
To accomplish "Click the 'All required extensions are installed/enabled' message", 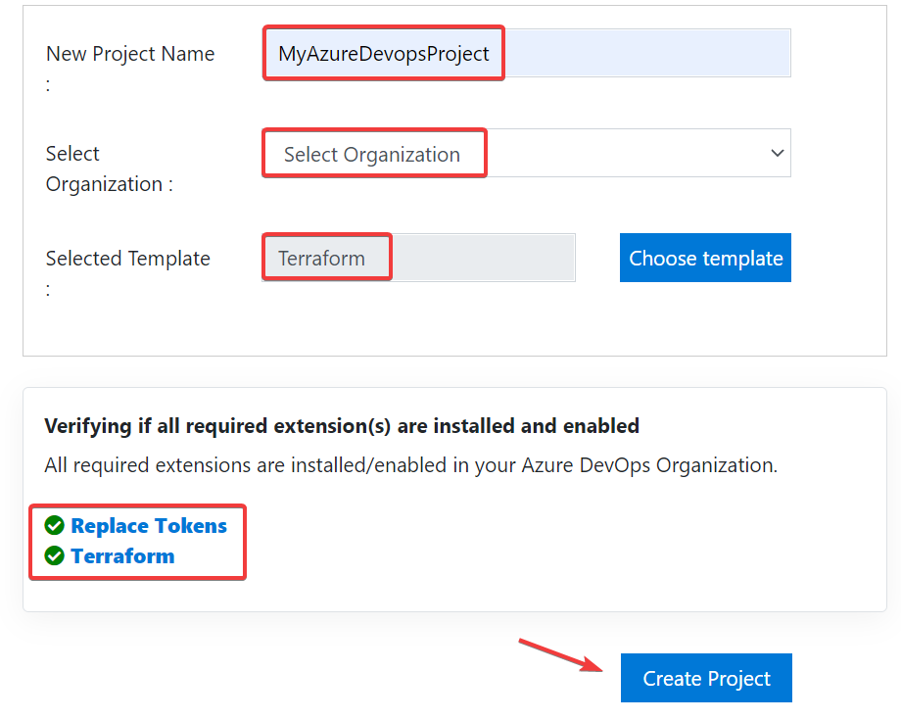I will [411, 465].
